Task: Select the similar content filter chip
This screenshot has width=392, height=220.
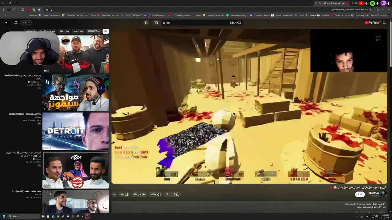Action: pos(78,31)
